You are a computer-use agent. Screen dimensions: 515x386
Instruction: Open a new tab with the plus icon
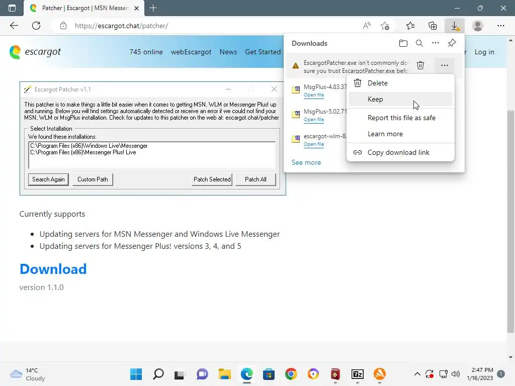point(153,8)
